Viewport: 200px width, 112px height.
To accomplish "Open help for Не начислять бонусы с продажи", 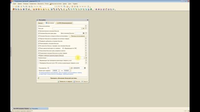I will coord(86,46).
